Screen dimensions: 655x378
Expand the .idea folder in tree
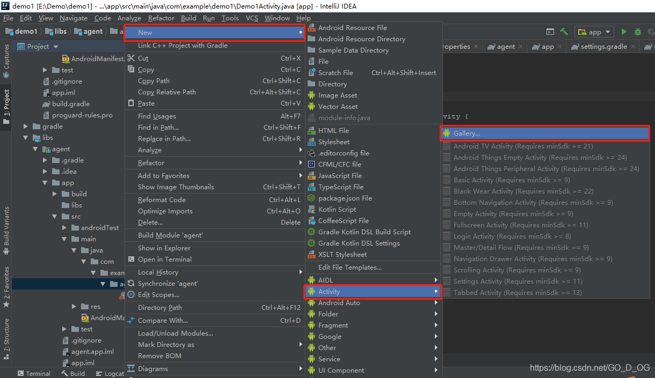click(x=45, y=172)
